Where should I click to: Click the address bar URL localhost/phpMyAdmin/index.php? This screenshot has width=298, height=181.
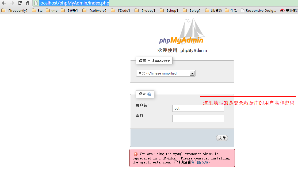[74, 3]
